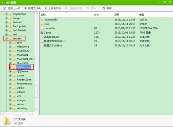Click tree scrollbar down arrow
This screenshot has height=127, width=173.
point(36,110)
